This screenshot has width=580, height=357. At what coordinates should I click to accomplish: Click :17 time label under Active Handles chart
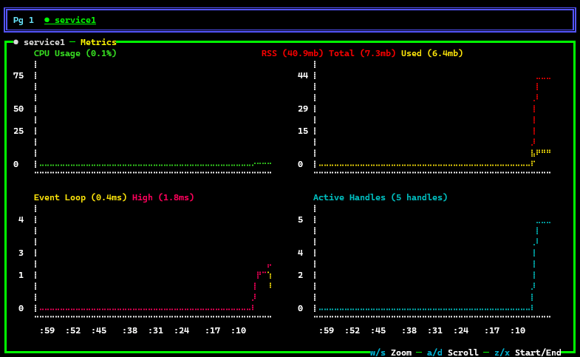click(x=492, y=330)
